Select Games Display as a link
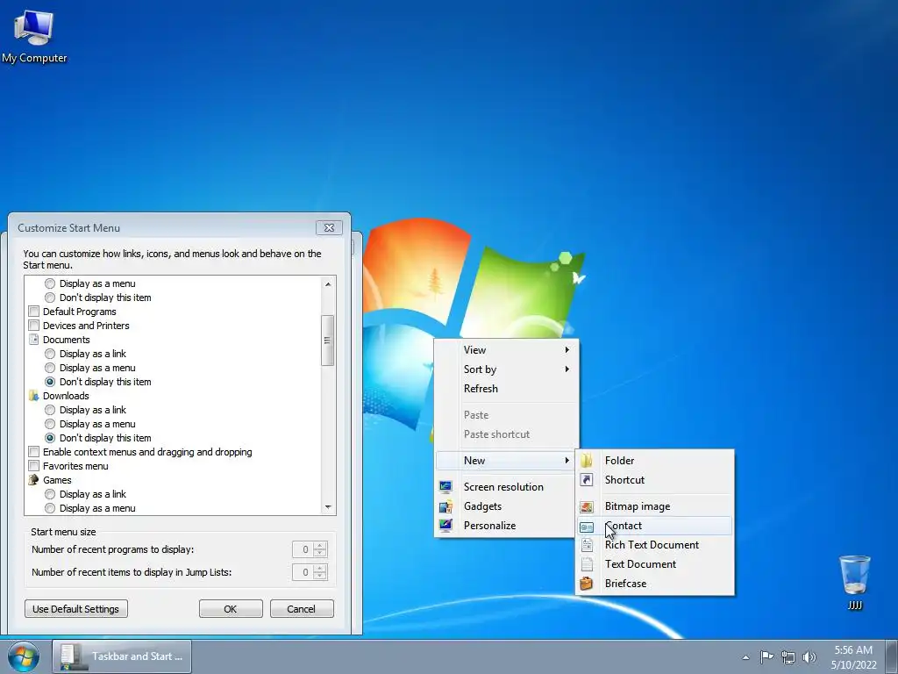The image size is (898, 674). coord(50,494)
